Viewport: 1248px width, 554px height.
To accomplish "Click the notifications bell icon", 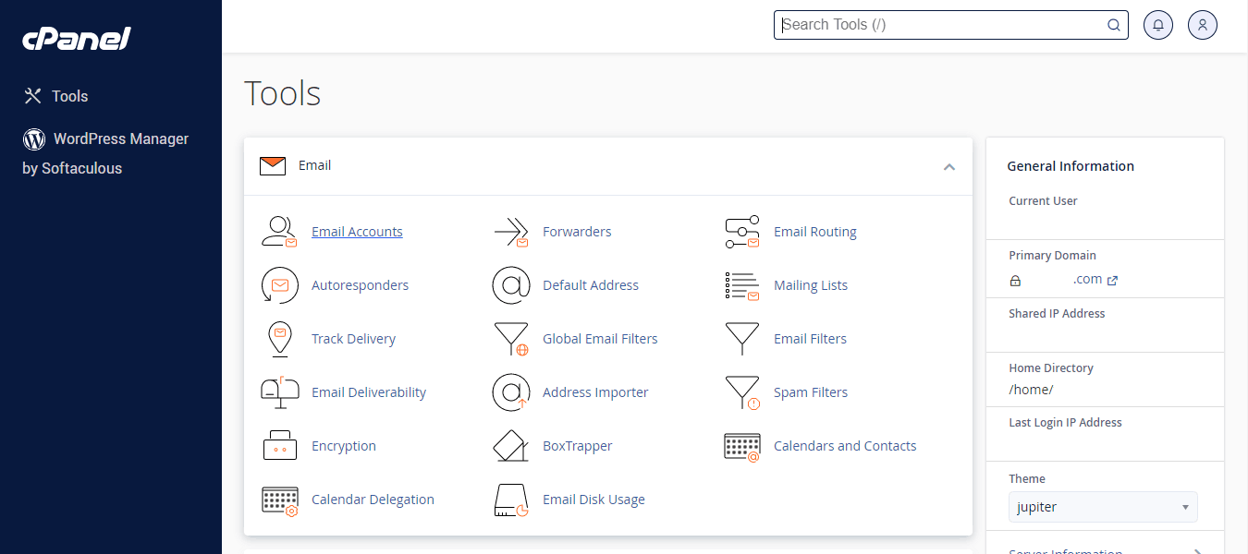I will click(x=1158, y=25).
